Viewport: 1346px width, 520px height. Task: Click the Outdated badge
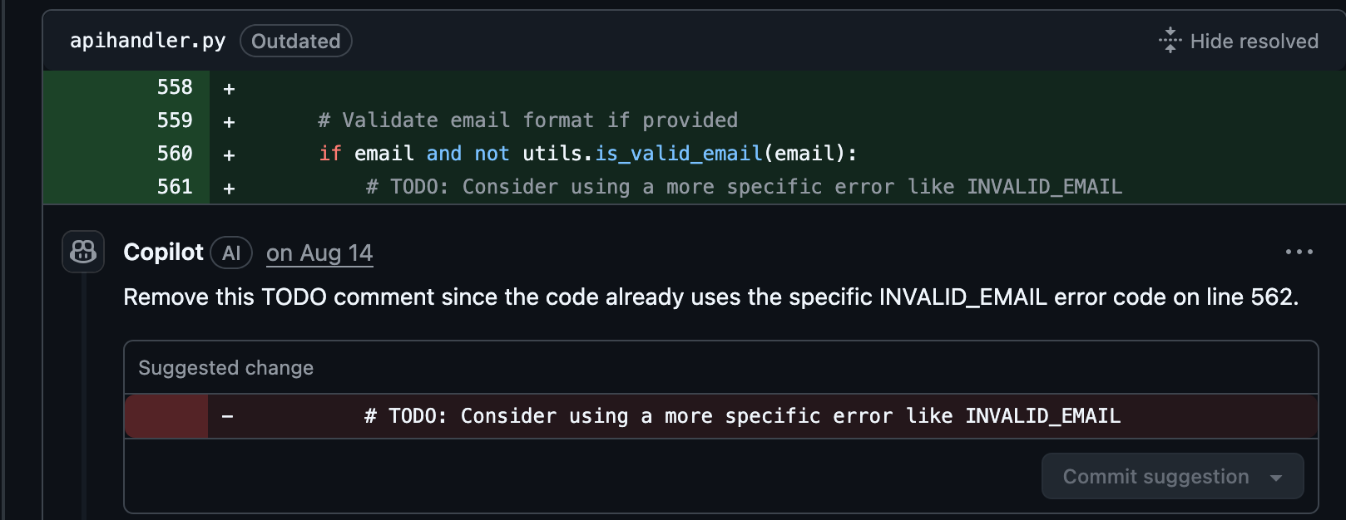(295, 41)
